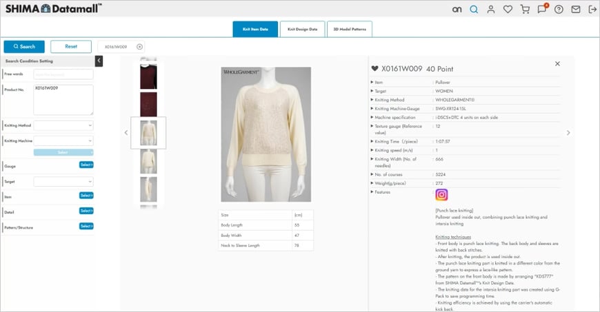The height and width of the screenshot is (312, 600).
Task: Select the dark red fabric close-up thumbnail
Action: pos(148,105)
